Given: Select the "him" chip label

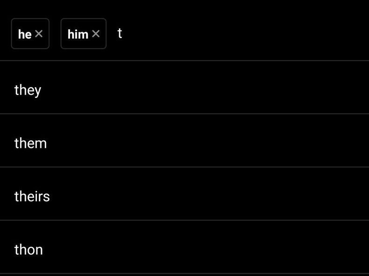Looking at the screenshot, I should [x=78, y=34].
